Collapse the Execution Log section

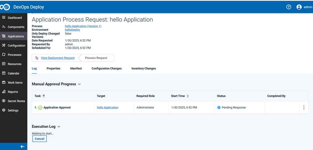59,127
